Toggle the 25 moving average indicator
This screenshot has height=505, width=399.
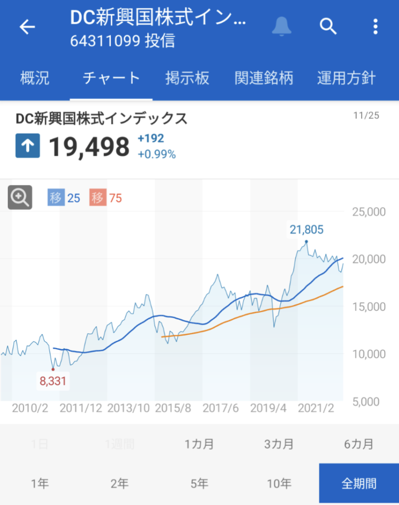(64, 198)
